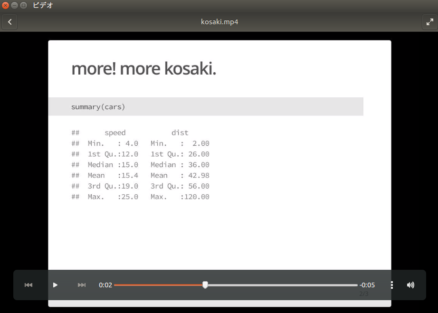Image resolution: width=438 pixels, height=313 pixels.
Task: Seek ahead on the progress bar
Action: pos(285,285)
